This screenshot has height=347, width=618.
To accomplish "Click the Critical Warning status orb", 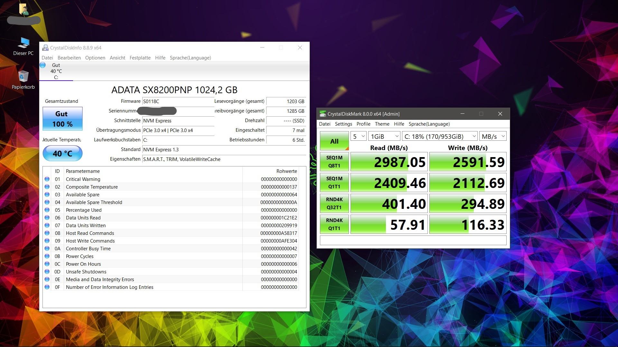I will click(47, 179).
